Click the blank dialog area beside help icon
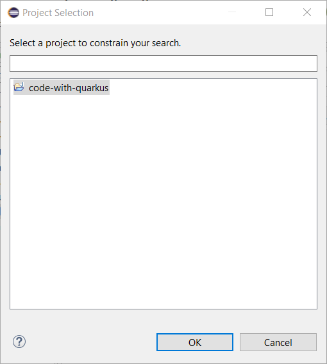Viewport: 327px width, 364px height. click(90, 342)
